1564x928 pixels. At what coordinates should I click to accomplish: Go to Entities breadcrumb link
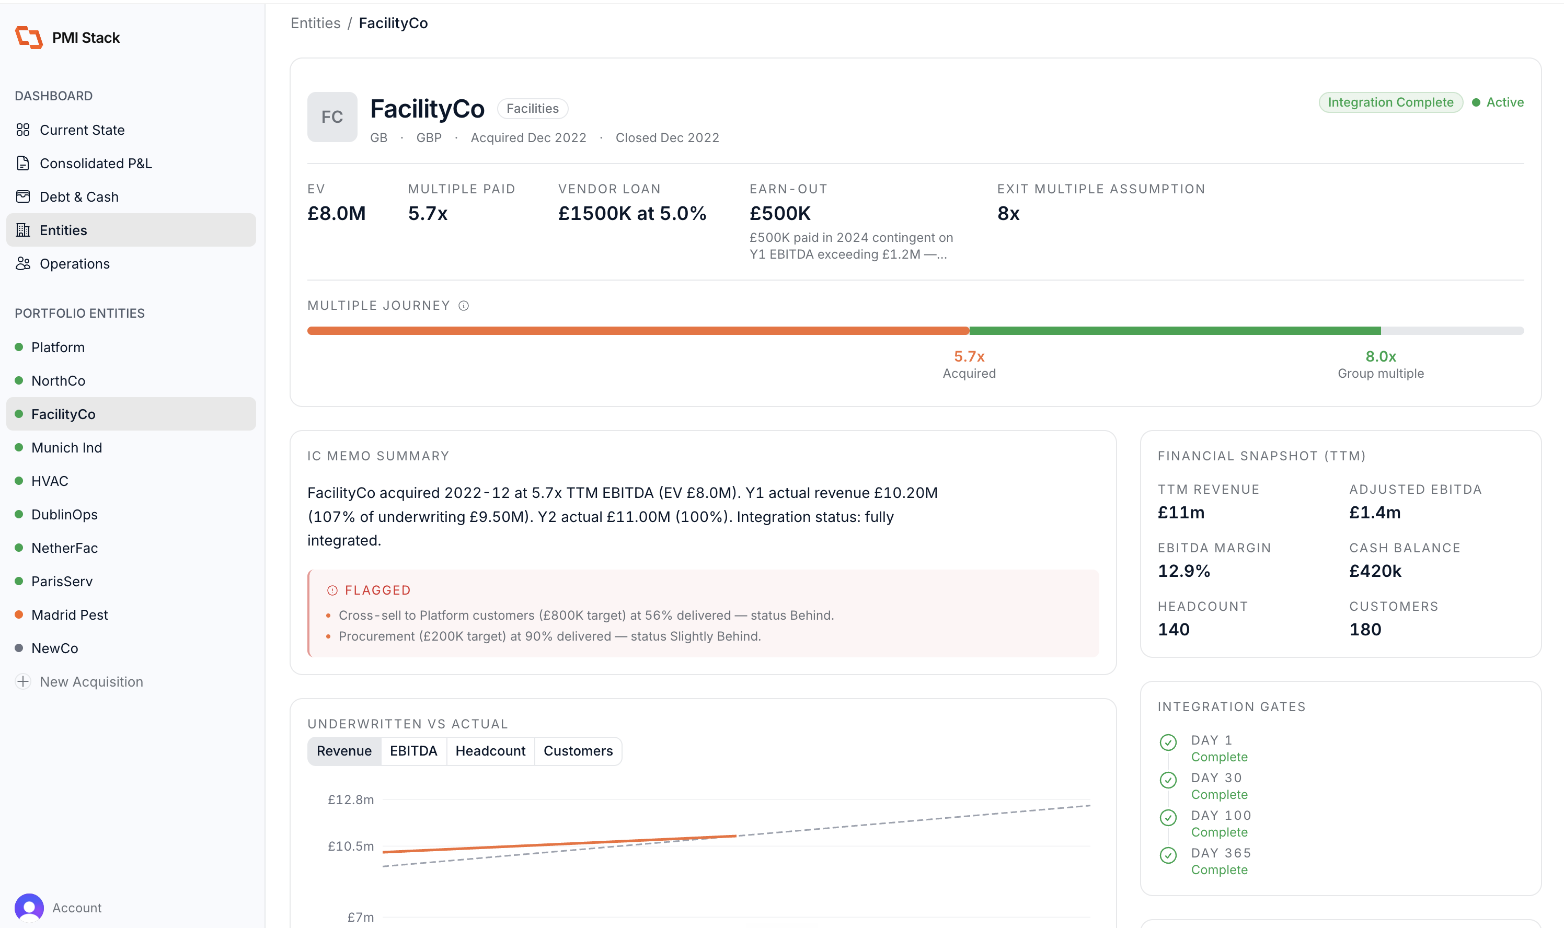pos(315,23)
